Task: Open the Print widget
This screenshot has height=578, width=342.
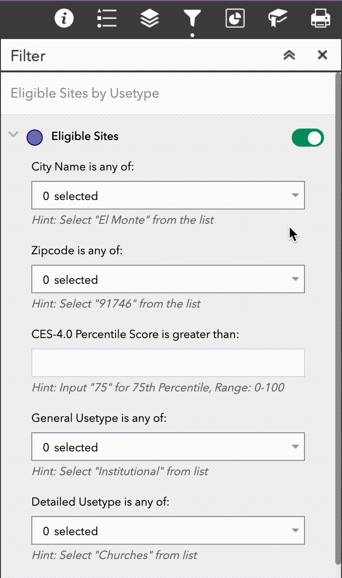Action: tap(320, 19)
